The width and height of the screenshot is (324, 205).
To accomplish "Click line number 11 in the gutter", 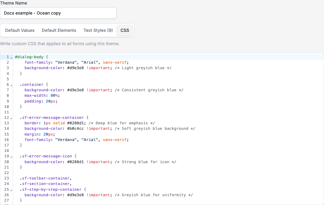I will [x=7, y=112].
